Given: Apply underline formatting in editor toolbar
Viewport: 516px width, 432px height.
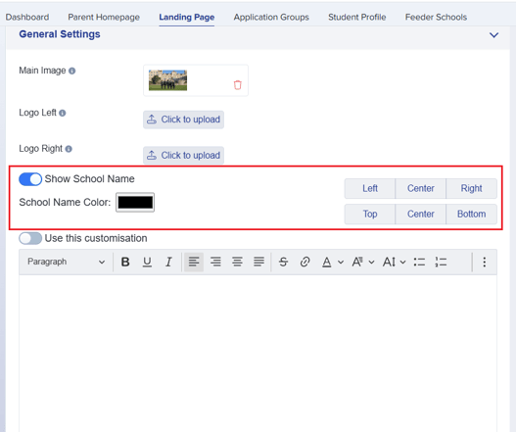Looking at the screenshot, I should (x=147, y=263).
